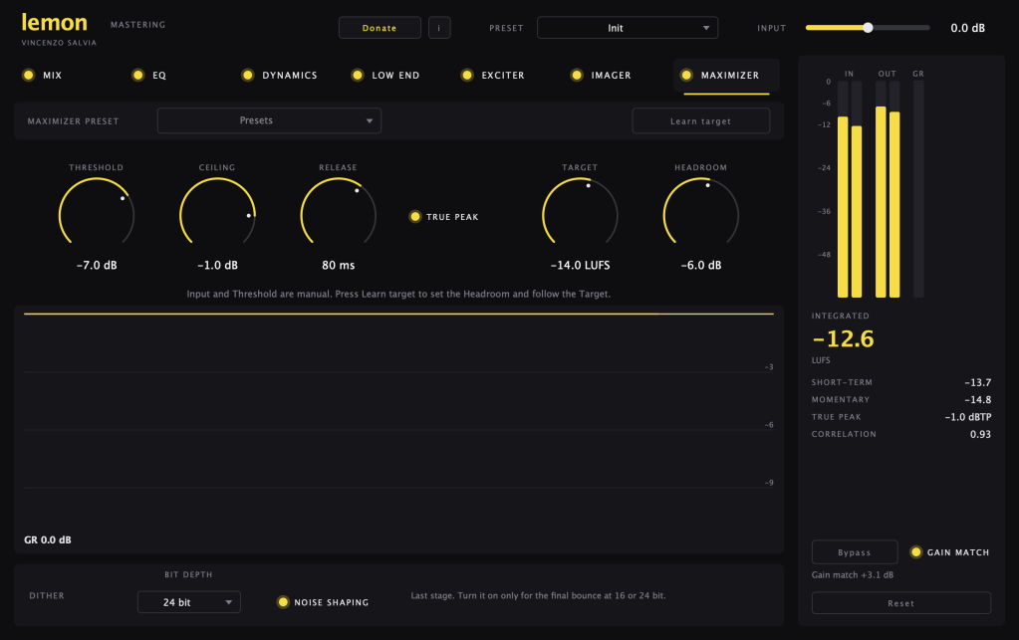Open the Init preset dropdown

pyautogui.click(x=628, y=28)
